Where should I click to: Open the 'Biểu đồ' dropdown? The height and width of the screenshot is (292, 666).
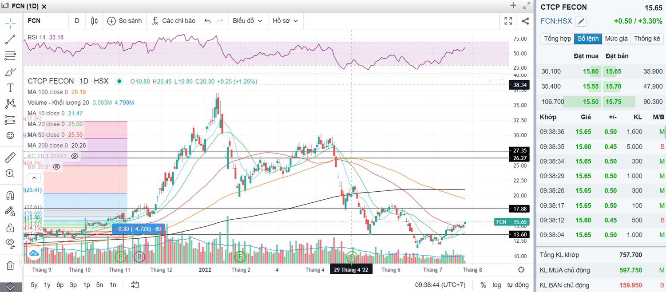[247, 21]
